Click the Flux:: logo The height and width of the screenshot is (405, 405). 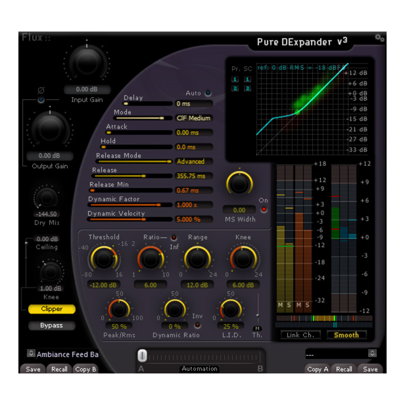coord(36,37)
